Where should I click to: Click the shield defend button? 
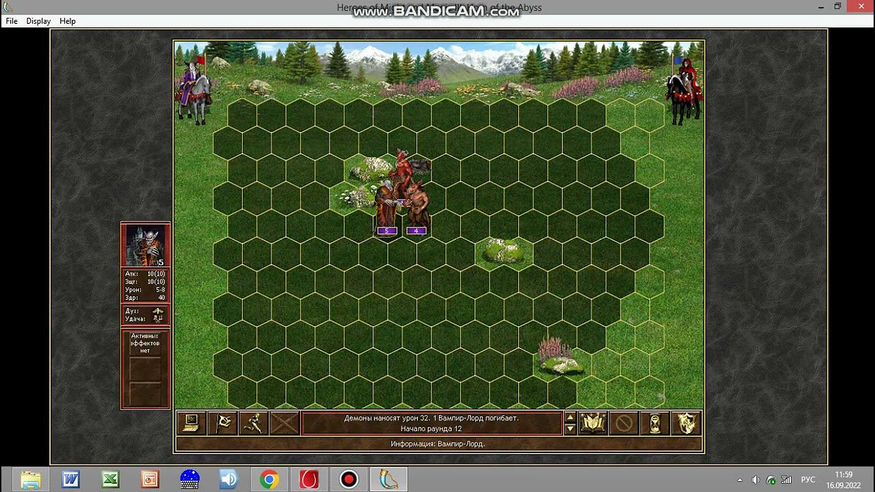click(x=686, y=424)
